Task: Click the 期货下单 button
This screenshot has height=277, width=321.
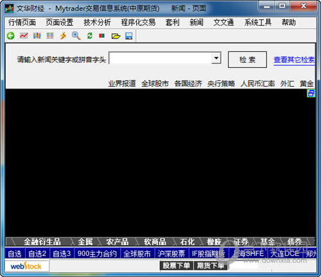Action: (x=211, y=265)
